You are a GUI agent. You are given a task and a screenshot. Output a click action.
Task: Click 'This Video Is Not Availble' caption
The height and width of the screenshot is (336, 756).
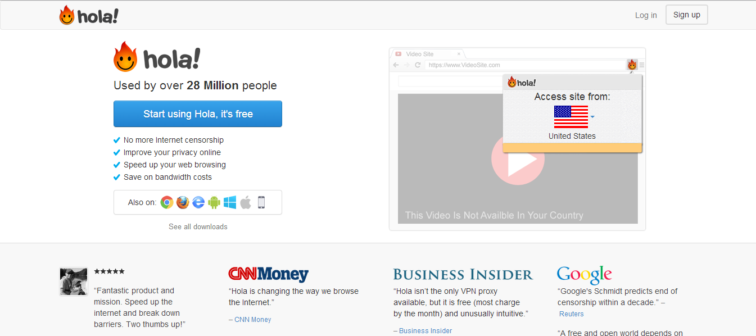click(x=494, y=215)
